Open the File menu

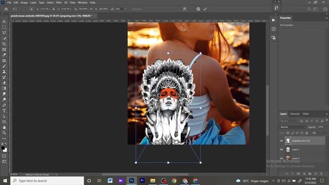[9, 3]
